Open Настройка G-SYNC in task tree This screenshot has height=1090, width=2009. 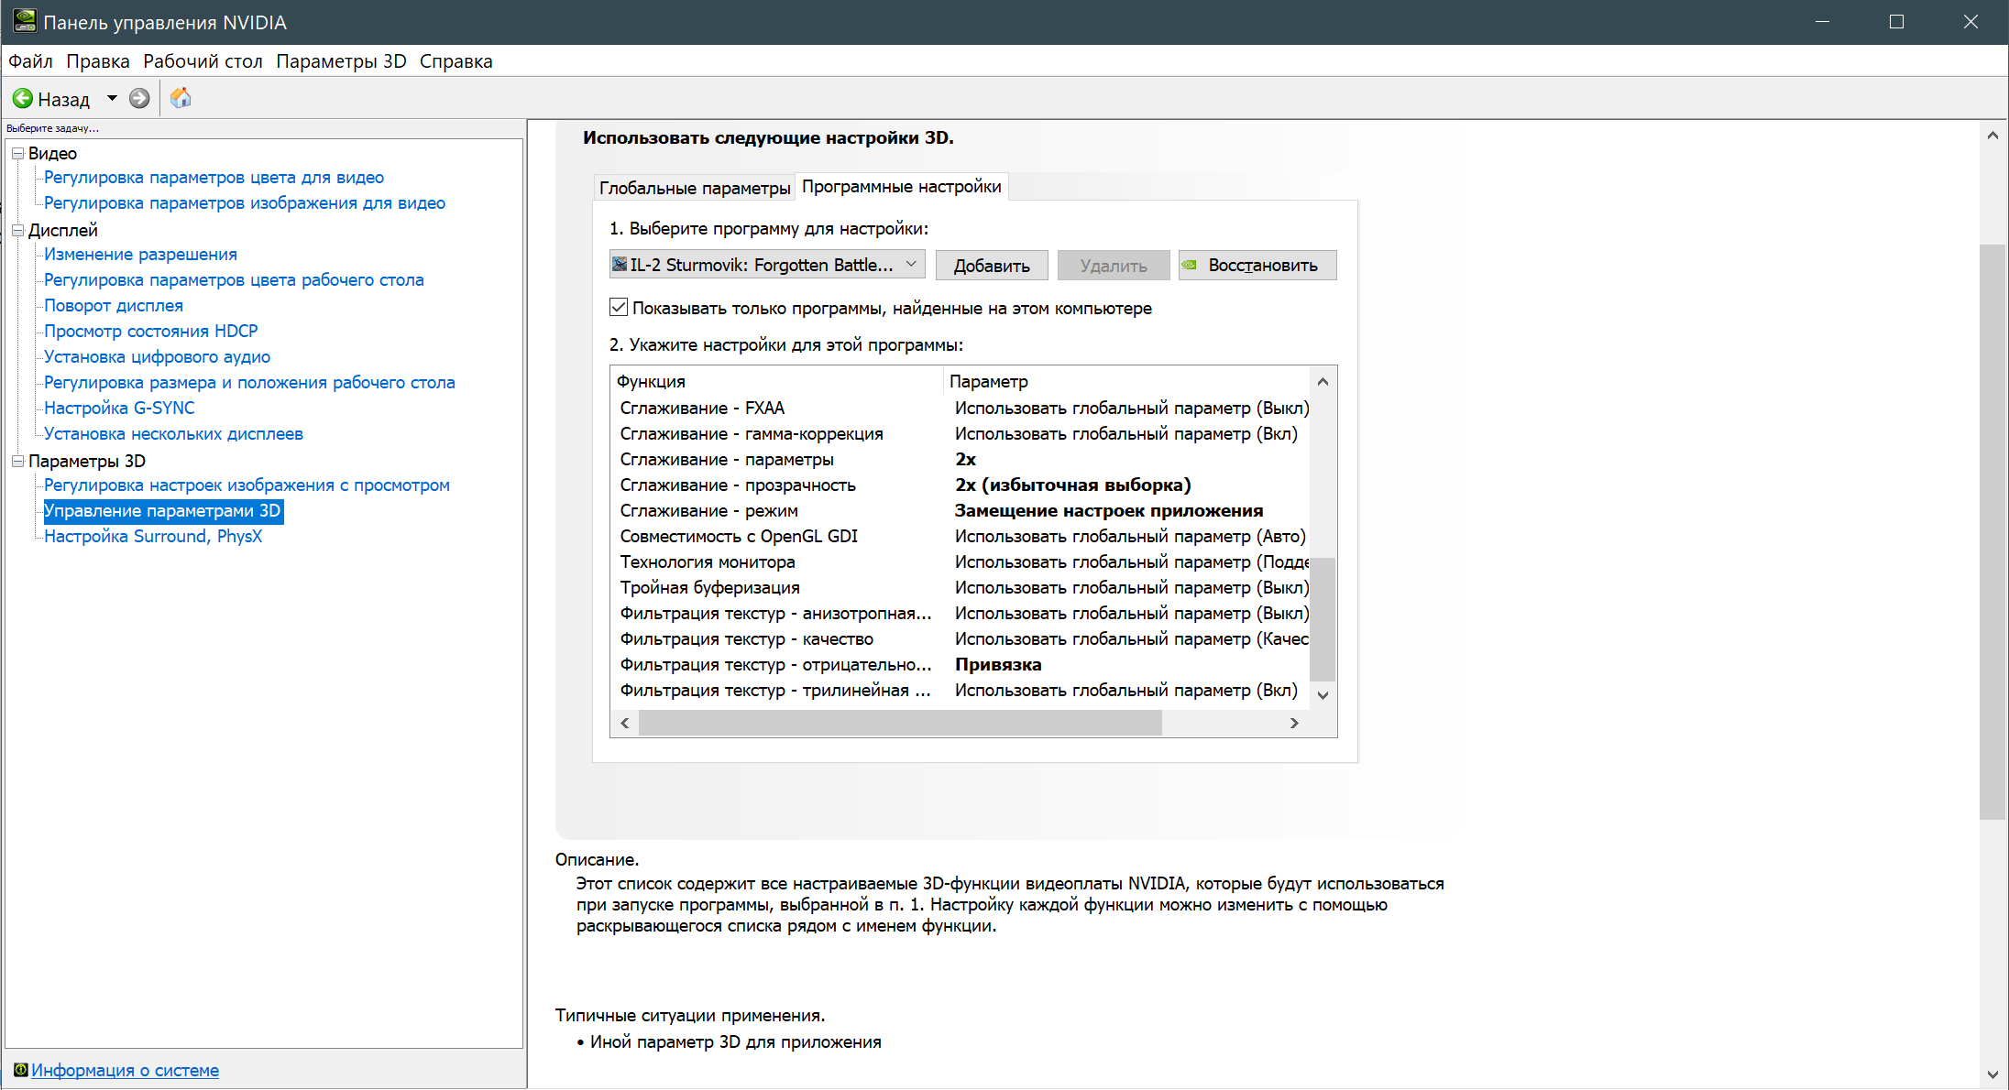[x=119, y=409]
